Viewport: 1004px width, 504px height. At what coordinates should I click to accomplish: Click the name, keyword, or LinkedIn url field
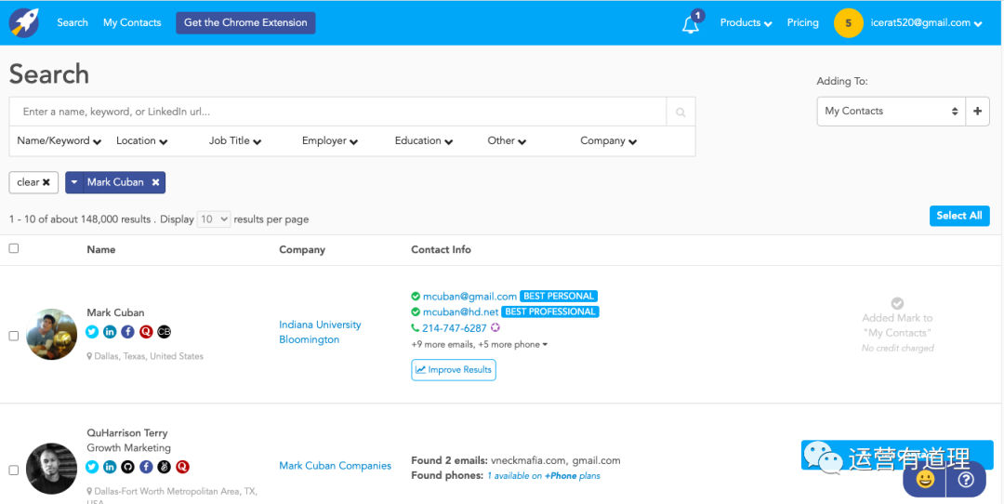[337, 113]
